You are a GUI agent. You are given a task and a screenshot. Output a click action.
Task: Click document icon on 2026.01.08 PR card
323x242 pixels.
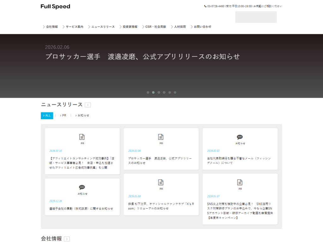point(161,182)
